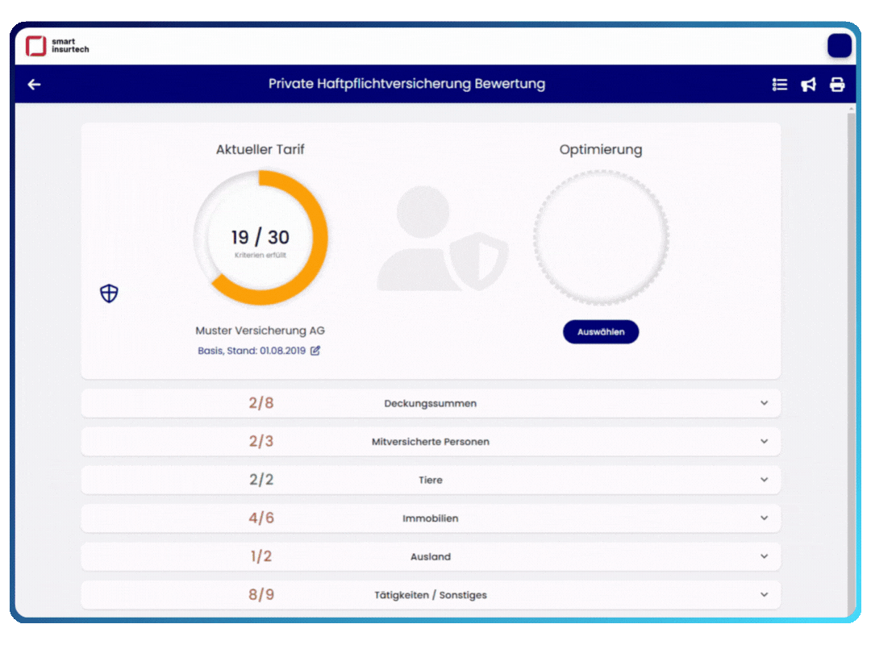Expand Mitversicherte Personen chevron

tap(764, 442)
